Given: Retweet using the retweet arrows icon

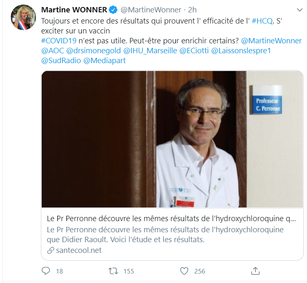Looking at the screenshot, I should click(113, 271).
